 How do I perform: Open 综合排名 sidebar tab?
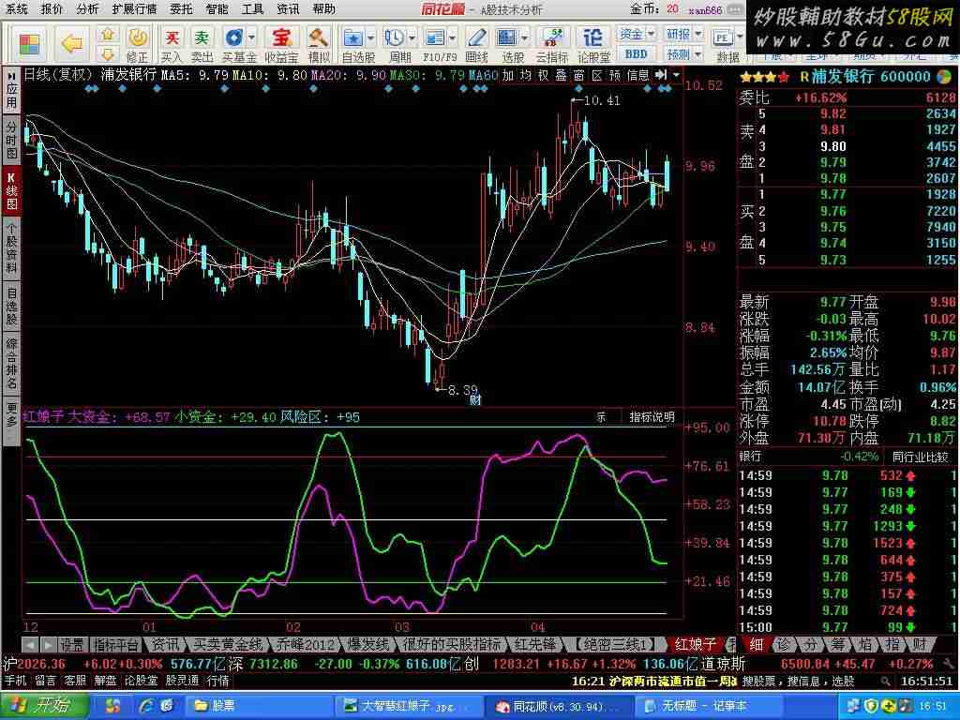11,363
